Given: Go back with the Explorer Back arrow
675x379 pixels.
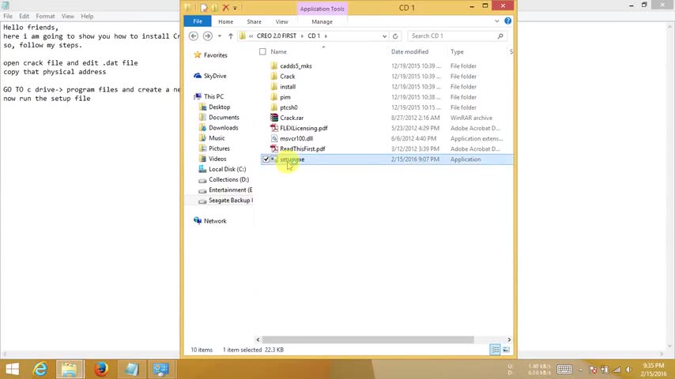Looking at the screenshot, I should click(194, 36).
